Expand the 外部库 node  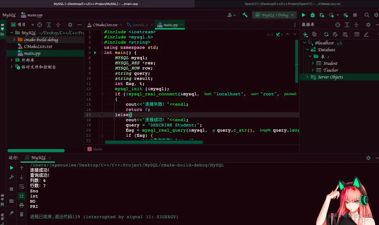pyautogui.click(x=11, y=60)
